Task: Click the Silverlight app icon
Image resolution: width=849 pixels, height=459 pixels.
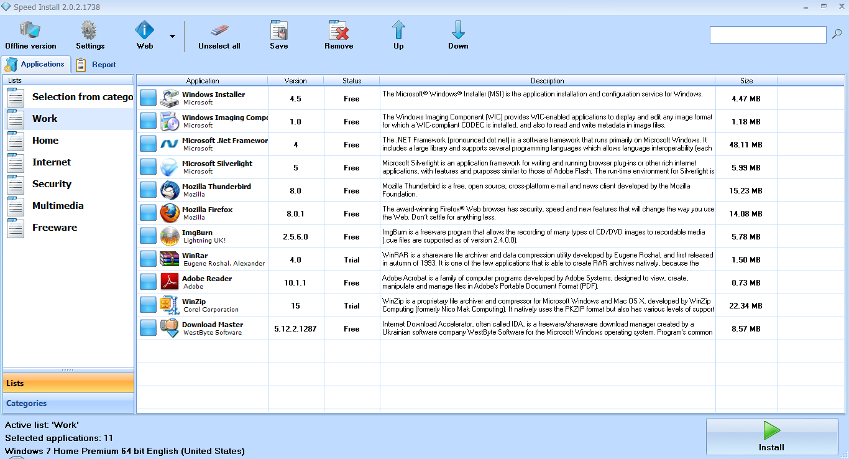Action: [170, 167]
